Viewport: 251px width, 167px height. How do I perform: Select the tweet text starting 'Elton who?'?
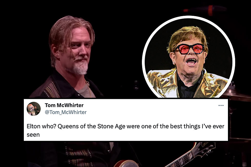[126, 130]
